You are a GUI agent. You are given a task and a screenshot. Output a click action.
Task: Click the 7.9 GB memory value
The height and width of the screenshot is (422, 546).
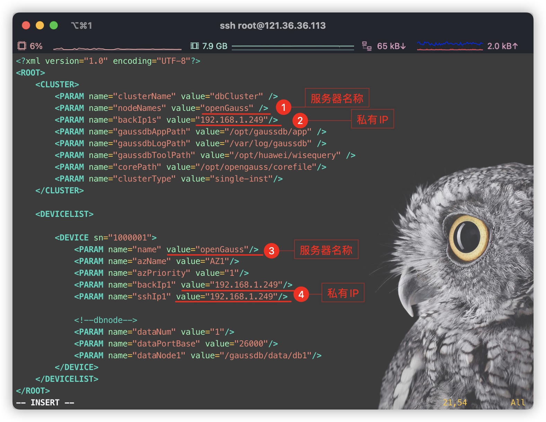click(x=214, y=46)
